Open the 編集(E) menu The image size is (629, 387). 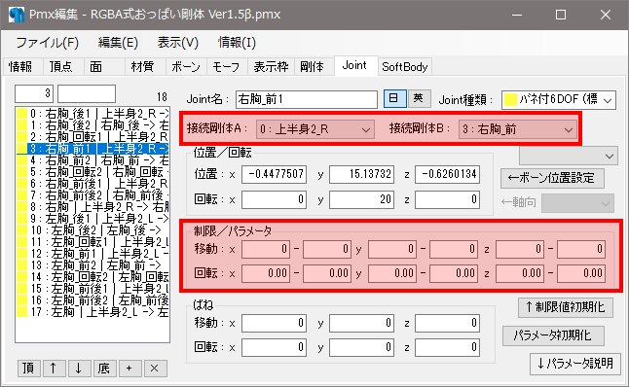[x=118, y=43]
